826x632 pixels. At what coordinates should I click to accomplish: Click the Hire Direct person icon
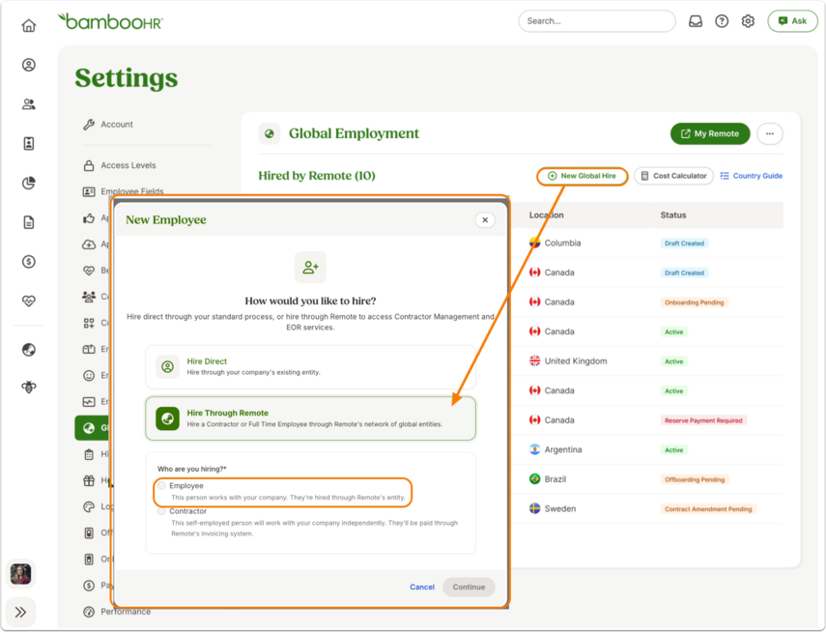coord(167,367)
